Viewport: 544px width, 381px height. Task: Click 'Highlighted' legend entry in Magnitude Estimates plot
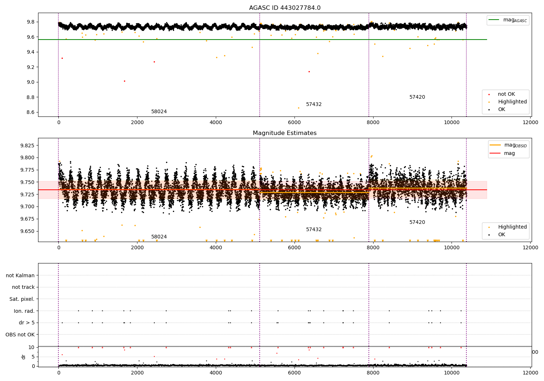pos(508,227)
